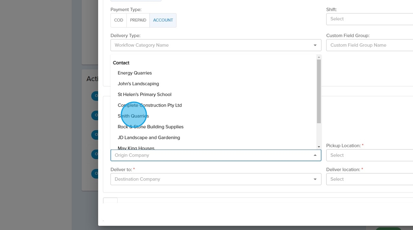Click the contact list scrollbar thumb
Viewport: 413px width, 230px height.
click(319, 91)
